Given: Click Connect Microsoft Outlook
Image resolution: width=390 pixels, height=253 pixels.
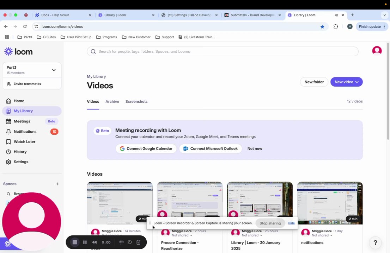Looking at the screenshot, I should tap(211, 149).
